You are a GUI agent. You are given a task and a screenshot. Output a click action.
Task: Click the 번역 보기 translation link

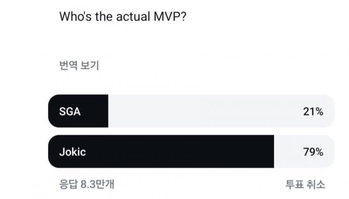(x=79, y=66)
